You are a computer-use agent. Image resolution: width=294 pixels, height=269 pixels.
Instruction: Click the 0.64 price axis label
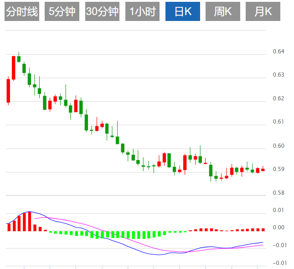pyautogui.click(x=279, y=52)
